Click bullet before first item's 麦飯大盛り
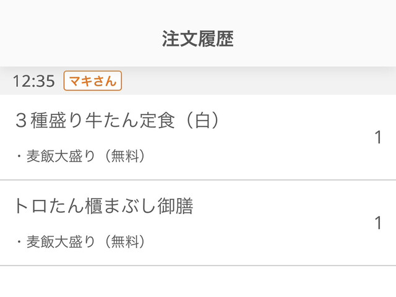Image resolution: width=396 pixels, height=297 pixels. tap(19, 157)
